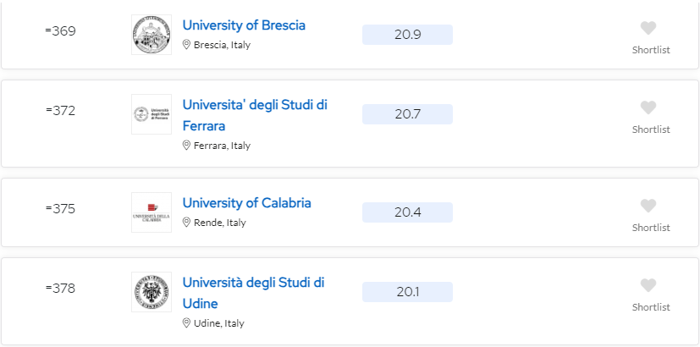Click location pin icon next to Rende, Italy

click(x=186, y=223)
